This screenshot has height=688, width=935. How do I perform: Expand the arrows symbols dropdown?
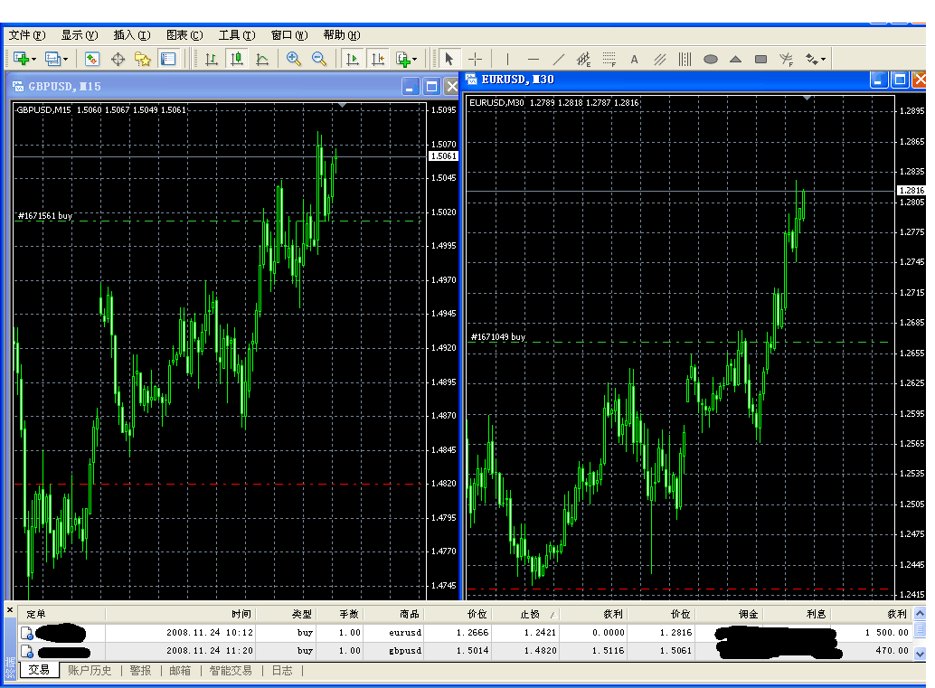point(822,60)
